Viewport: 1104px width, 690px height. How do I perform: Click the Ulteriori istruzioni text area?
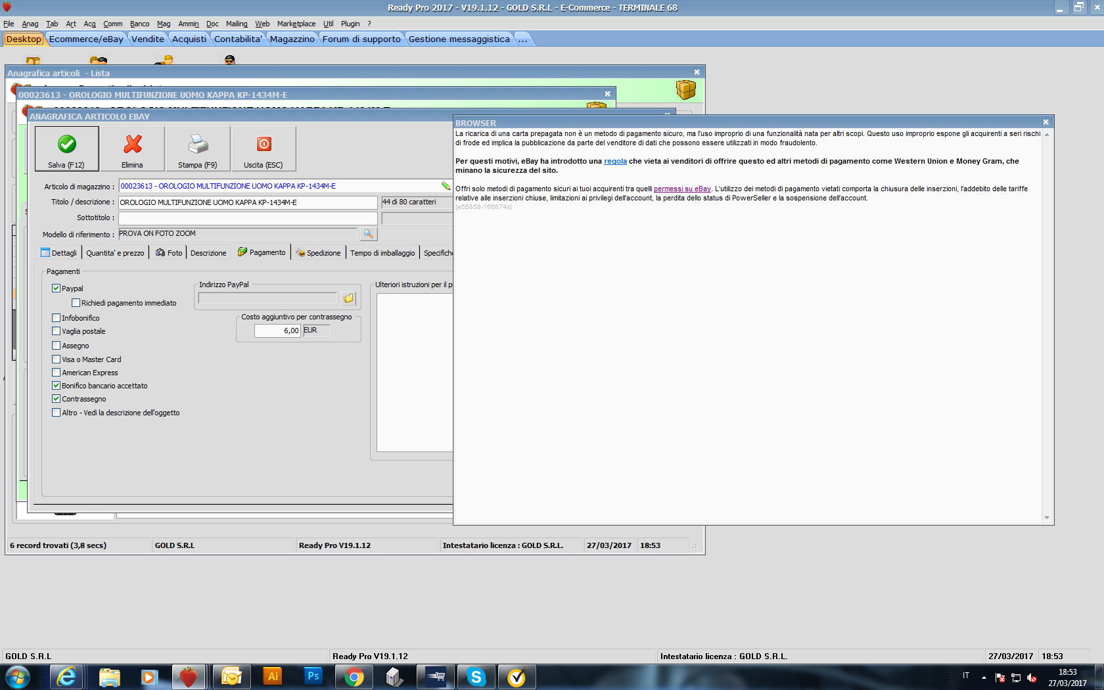point(415,372)
